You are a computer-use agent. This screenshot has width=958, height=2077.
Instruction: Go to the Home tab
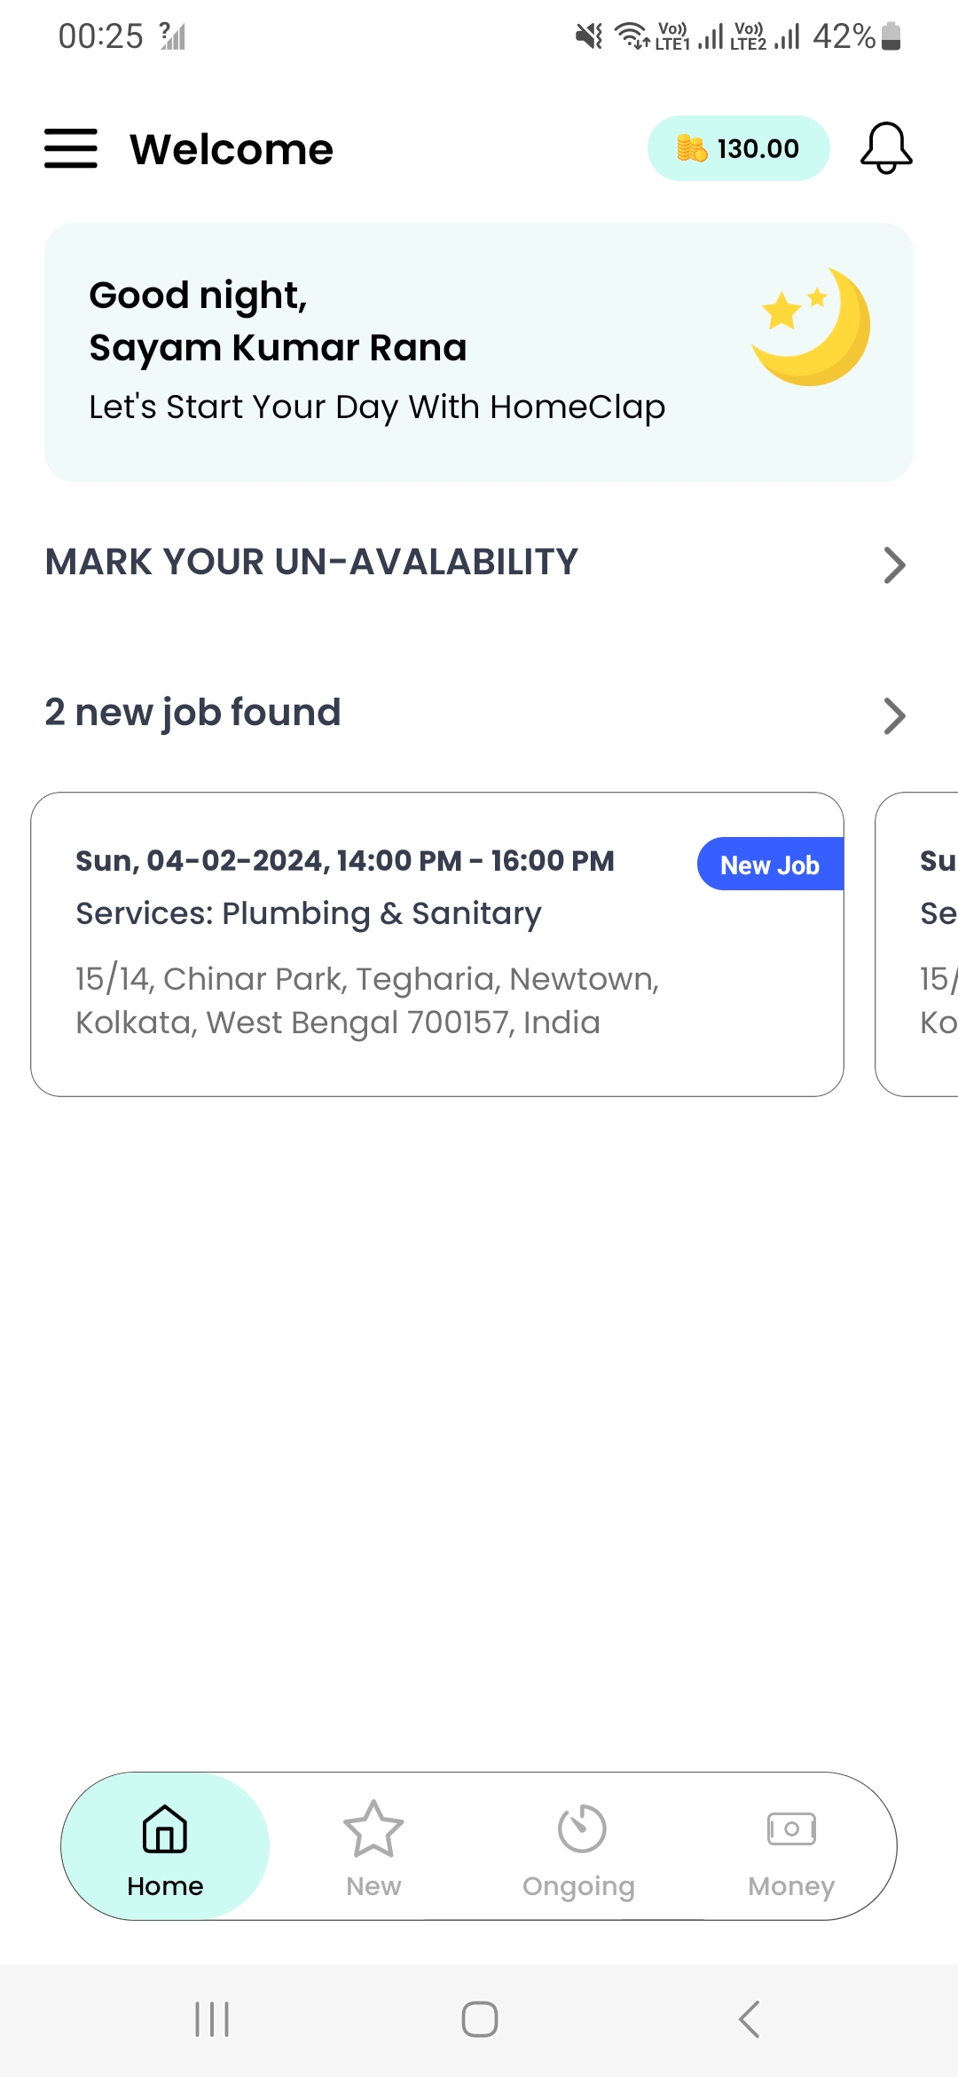coord(165,1848)
